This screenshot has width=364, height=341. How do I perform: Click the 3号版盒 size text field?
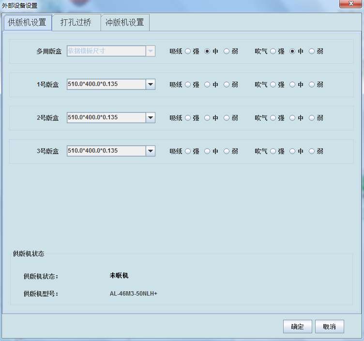point(106,151)
